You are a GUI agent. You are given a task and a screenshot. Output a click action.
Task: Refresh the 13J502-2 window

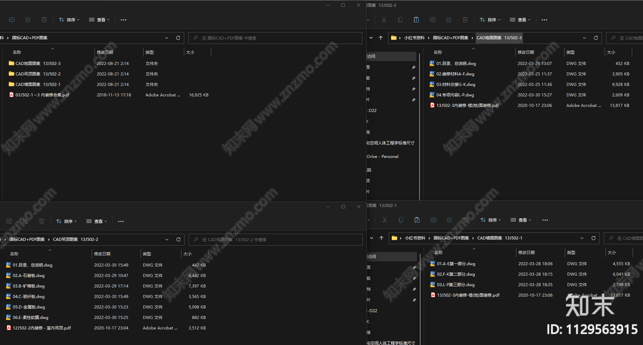(x=178, y=239)
